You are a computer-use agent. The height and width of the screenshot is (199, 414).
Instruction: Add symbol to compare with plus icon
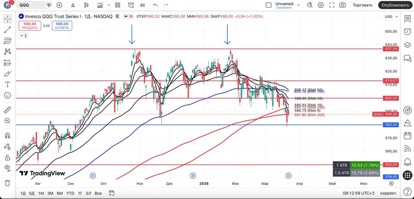point(59,5)
